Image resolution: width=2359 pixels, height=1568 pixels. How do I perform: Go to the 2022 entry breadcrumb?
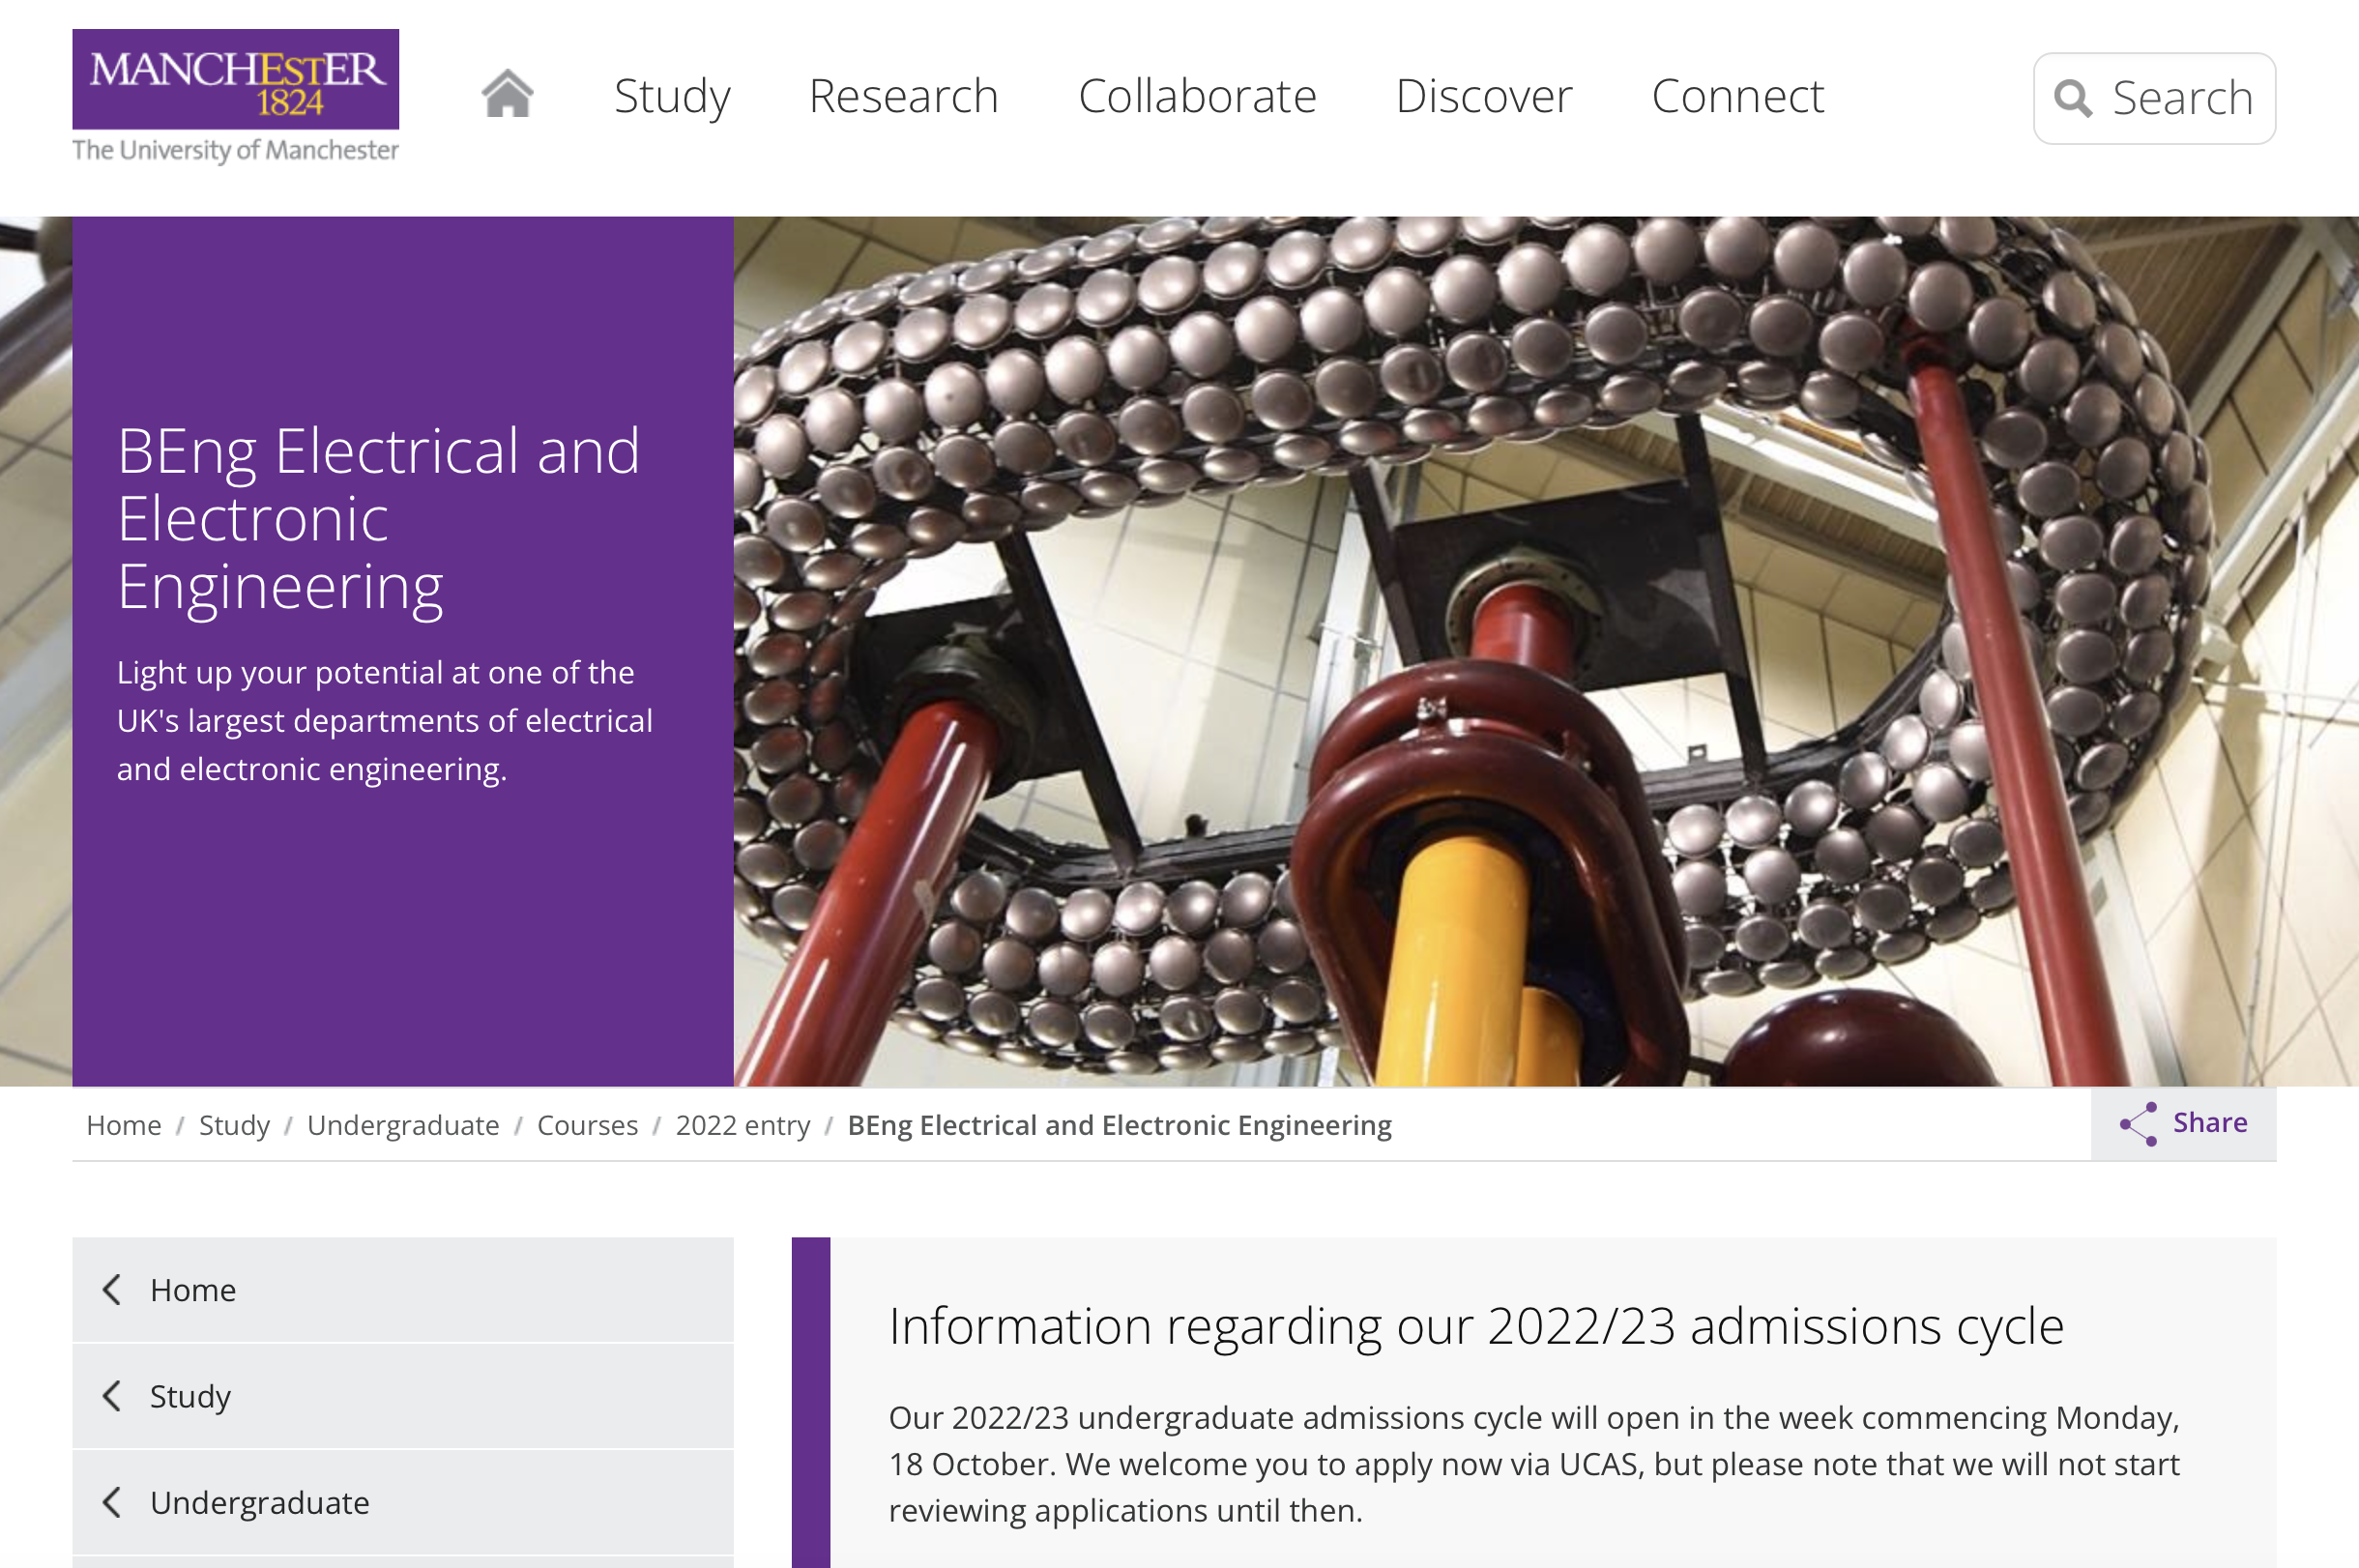click(x=743, y=1126)
